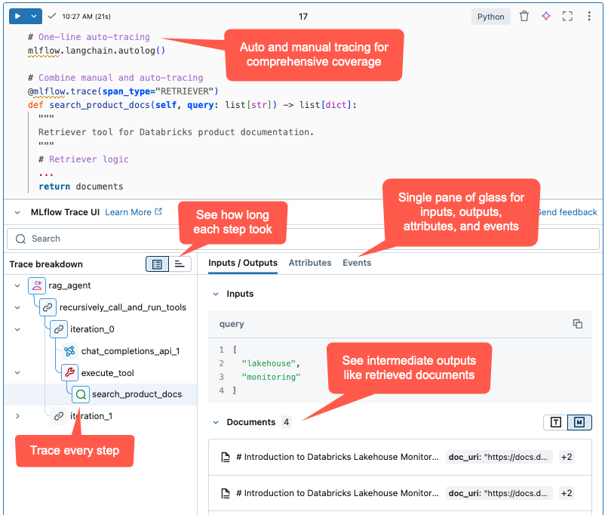Viewport: 608px width, 515px height.
Task: Open the Learn More link
Action: point(134,212)
